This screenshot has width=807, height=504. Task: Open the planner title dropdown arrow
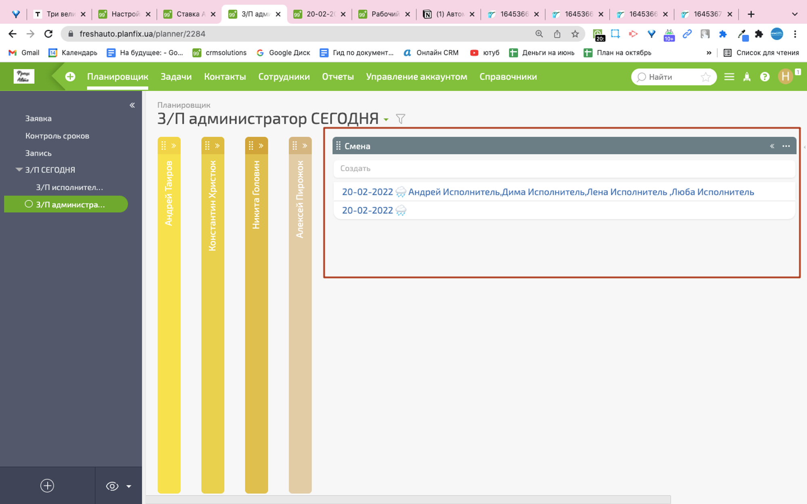(386, 120)
